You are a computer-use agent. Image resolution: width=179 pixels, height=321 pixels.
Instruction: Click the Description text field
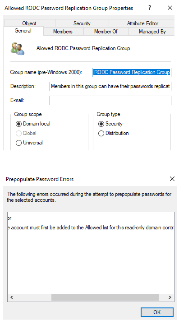click(110, 86)
